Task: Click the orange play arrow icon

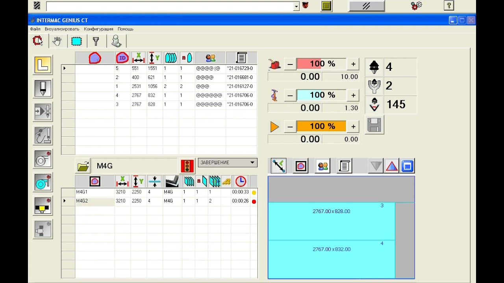Action: pyautogui.click(x=274, y=127)
